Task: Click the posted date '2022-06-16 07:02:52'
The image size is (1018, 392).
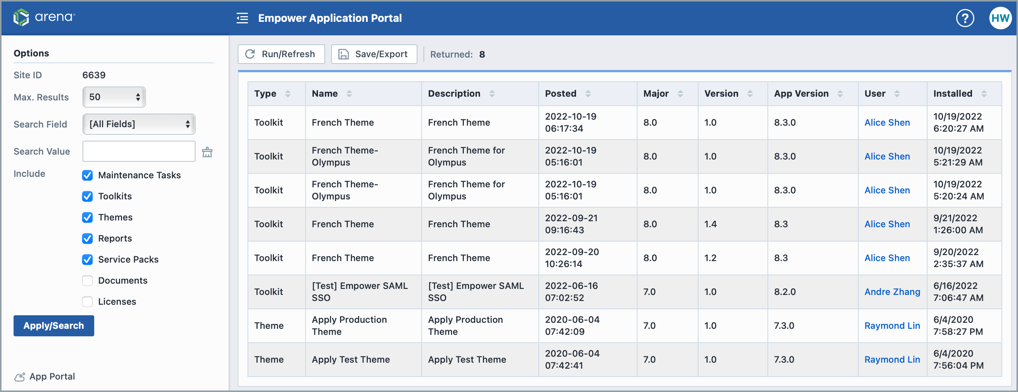Action: [572, 292]
